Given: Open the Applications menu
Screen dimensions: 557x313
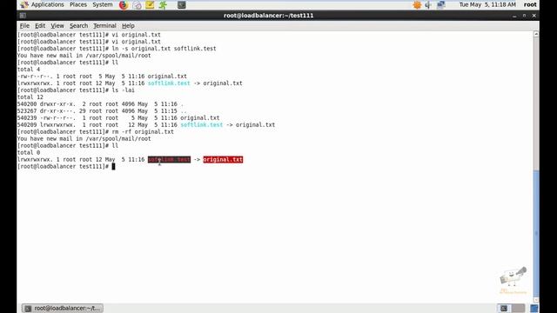Looking at the screenshot, I should click(47, 4).
